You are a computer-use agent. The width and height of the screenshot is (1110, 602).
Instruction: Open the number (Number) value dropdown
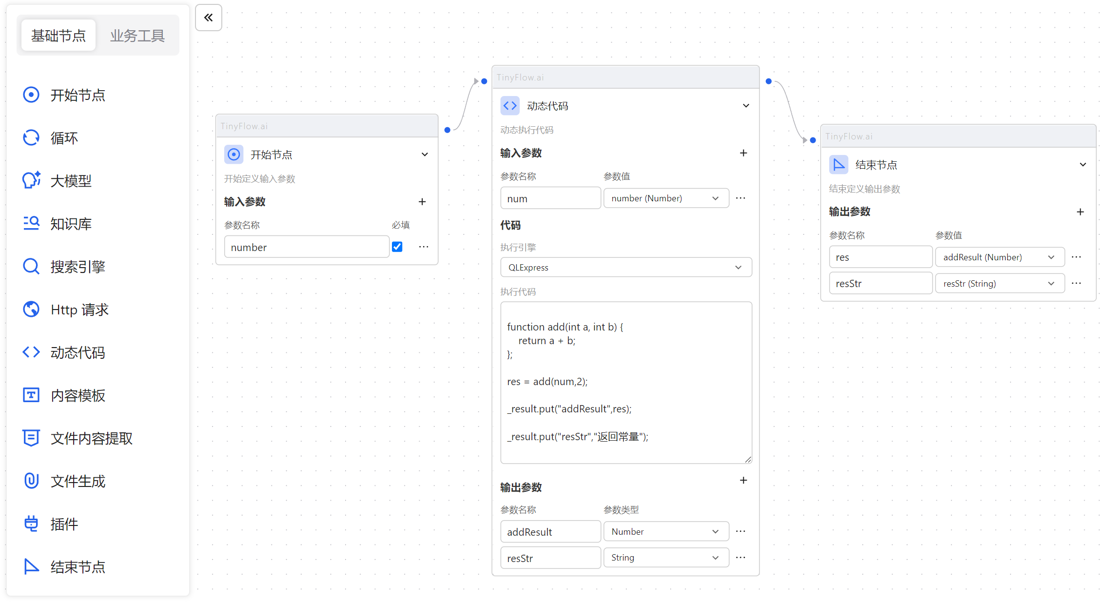[666, 198]
